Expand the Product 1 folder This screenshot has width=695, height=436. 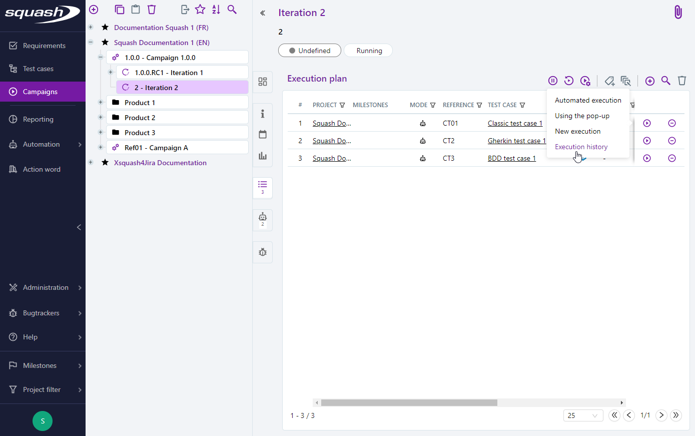[x=101, y=103]
